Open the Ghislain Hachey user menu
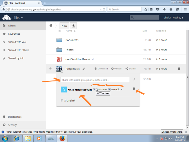This screenshot has height=142, width=189. click(173, 18)
